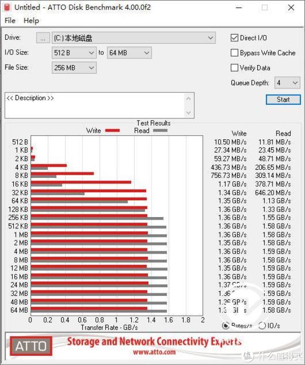
Task: Click the description box scroll up arrow
Action: click(x=189, y=99)
